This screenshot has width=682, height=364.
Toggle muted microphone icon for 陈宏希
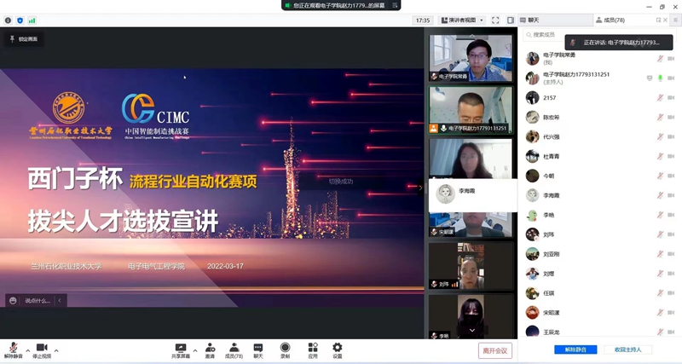660,117
